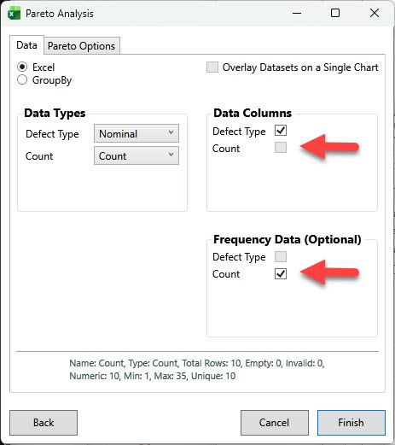Click the Defect Type label in Data Types
Image resolution: width=395 pixels, height=445 pixels.
[x=52, y=134]
